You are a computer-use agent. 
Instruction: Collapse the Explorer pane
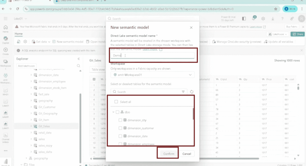pos(79,59)
